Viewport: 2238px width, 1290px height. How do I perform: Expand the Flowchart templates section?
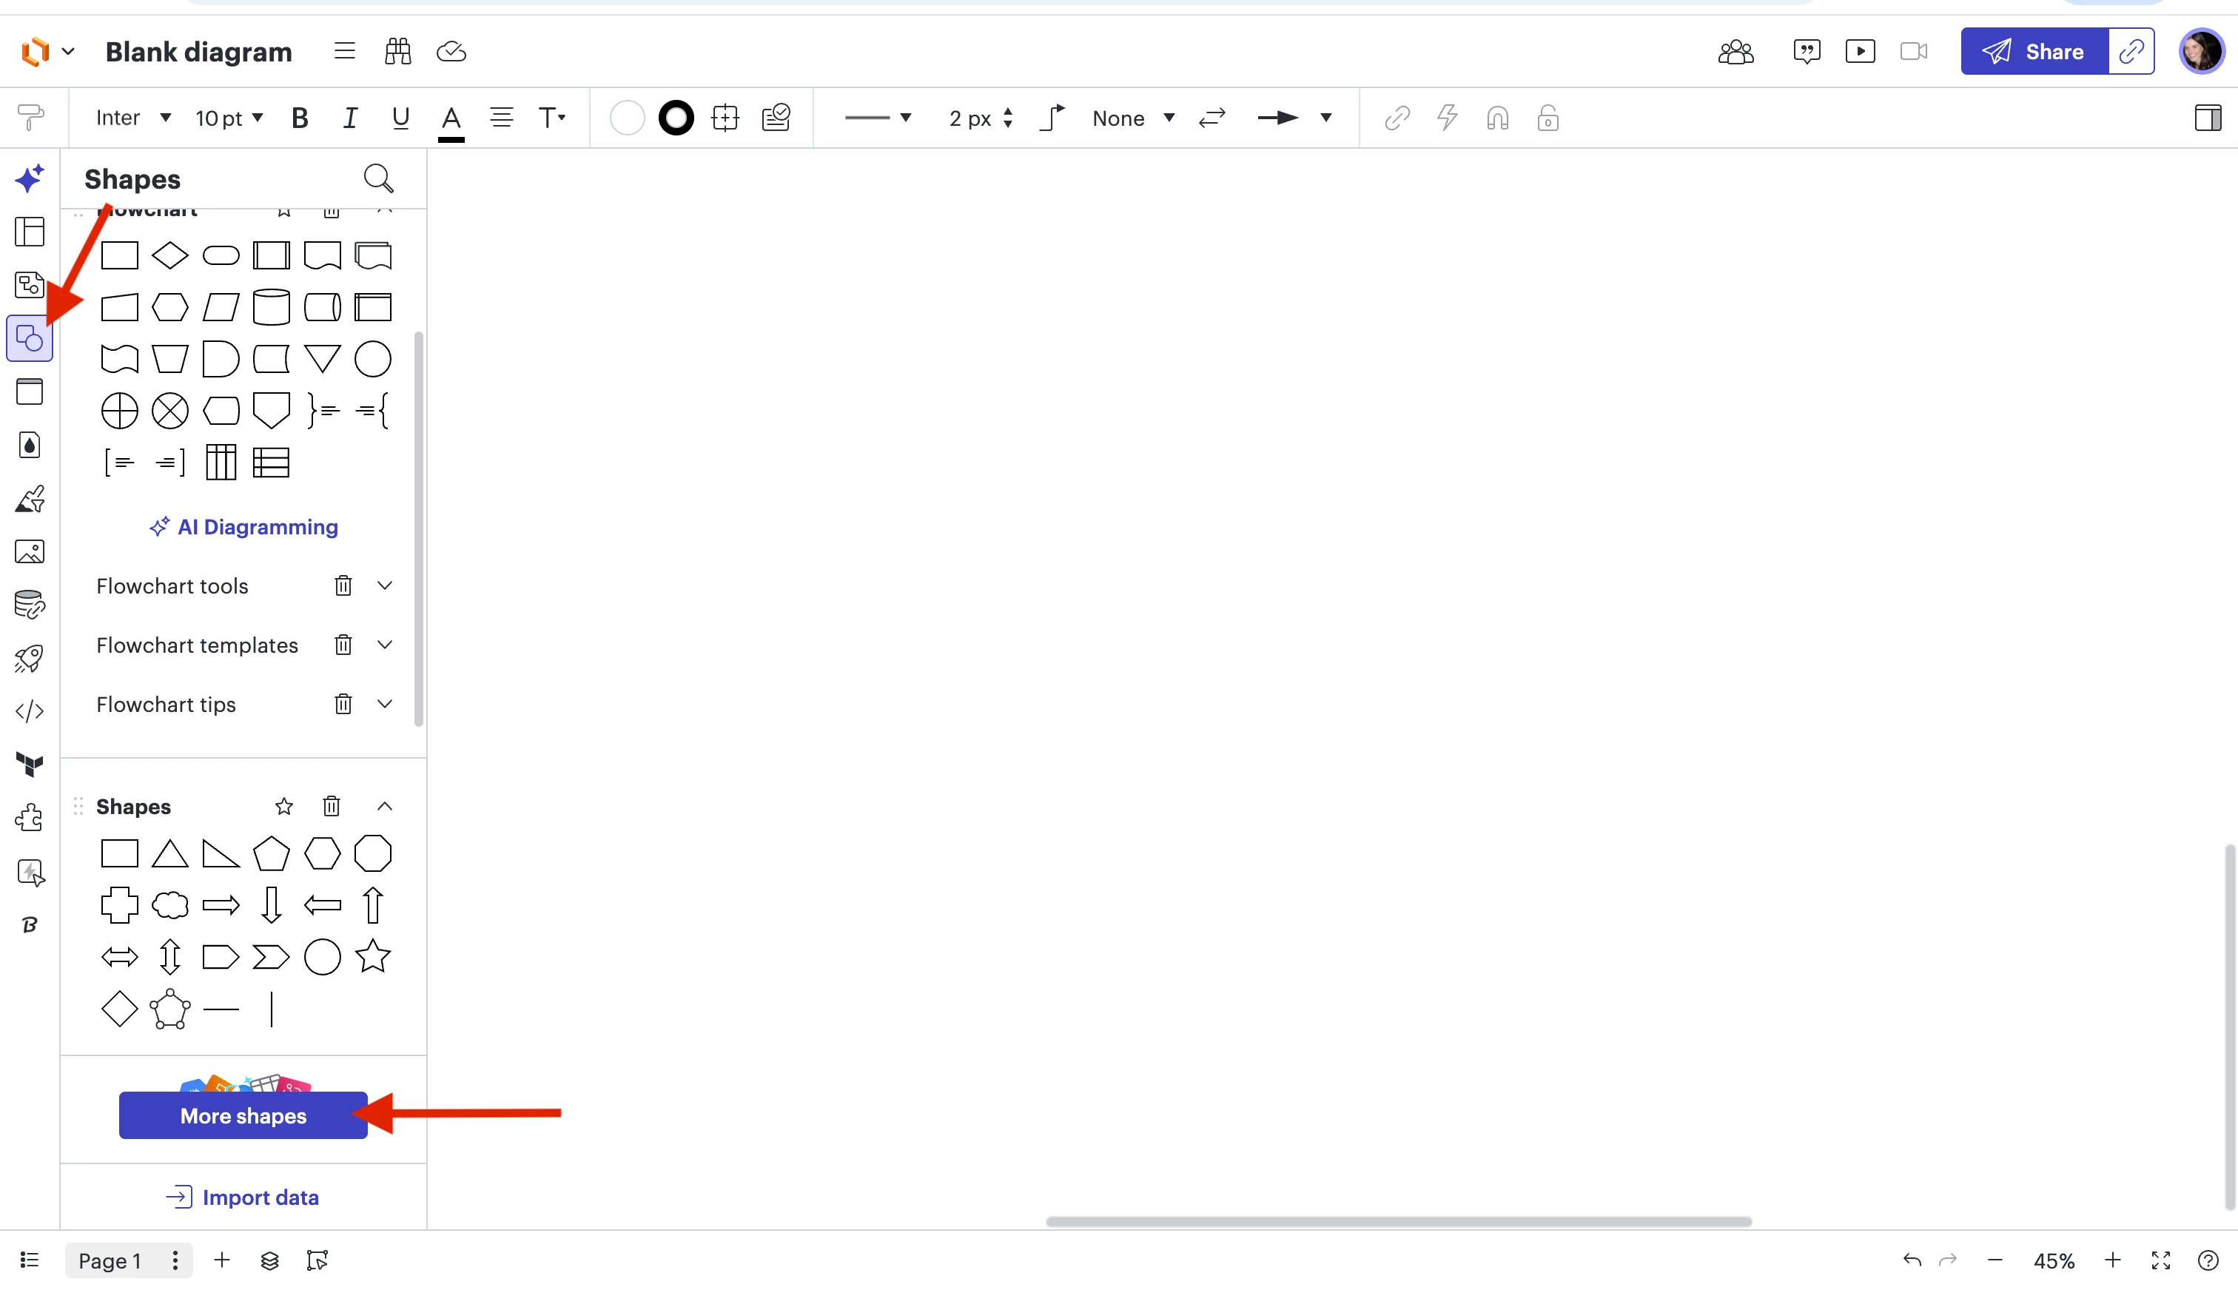coord(385,645)
